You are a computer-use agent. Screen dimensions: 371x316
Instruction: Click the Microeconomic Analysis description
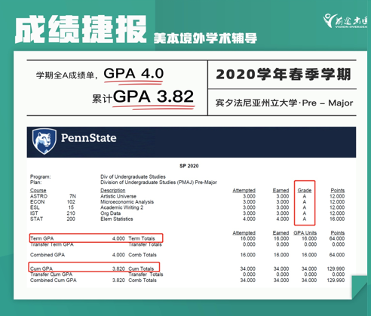[x=127, y=202]
